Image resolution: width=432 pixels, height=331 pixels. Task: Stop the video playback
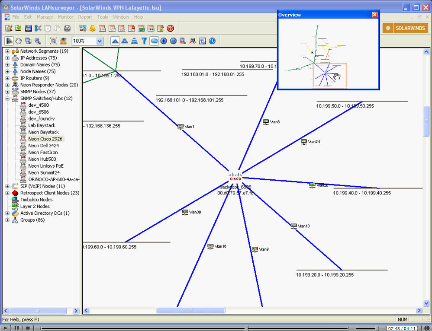28,328
